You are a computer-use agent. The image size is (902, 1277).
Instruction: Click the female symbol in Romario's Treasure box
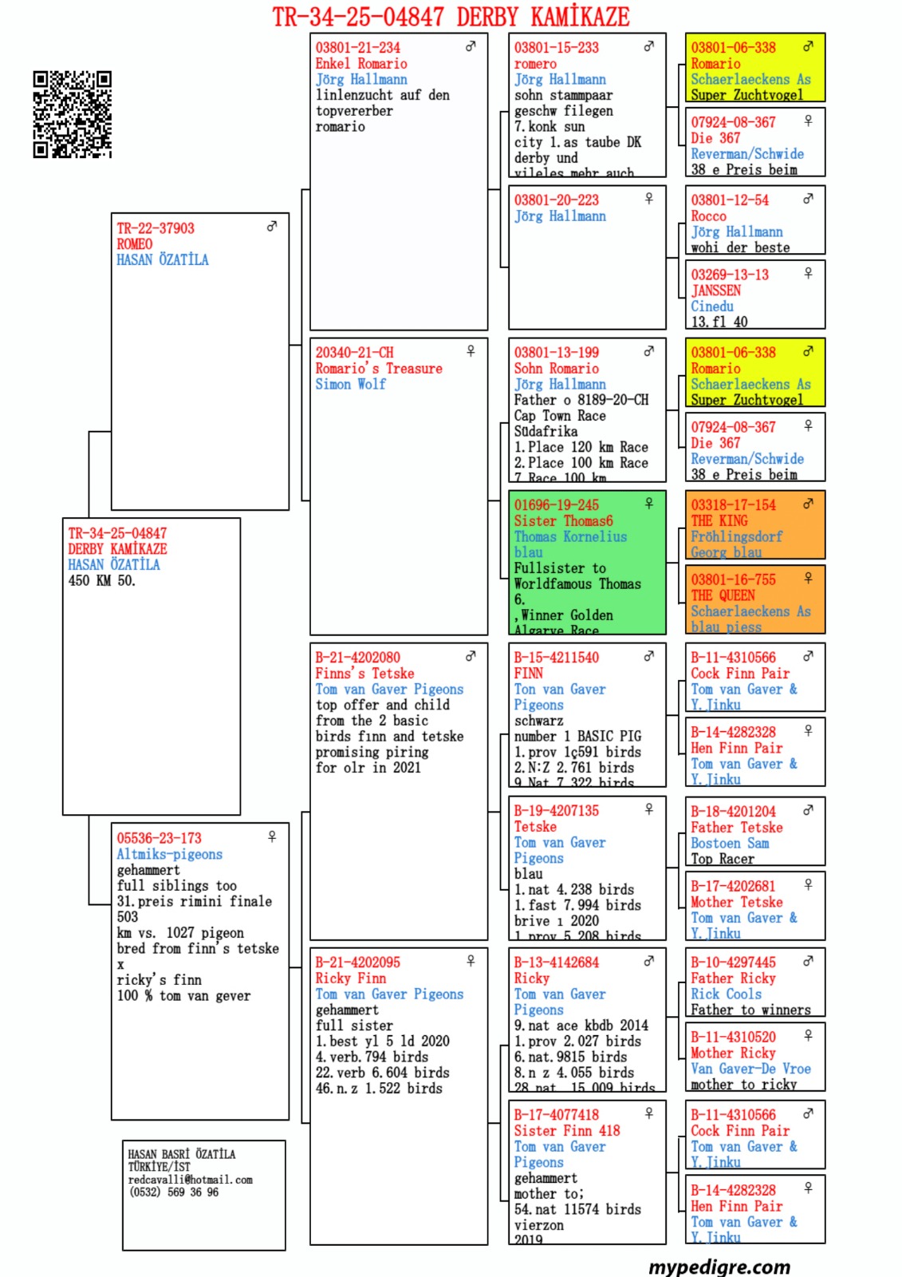point(471,351)
